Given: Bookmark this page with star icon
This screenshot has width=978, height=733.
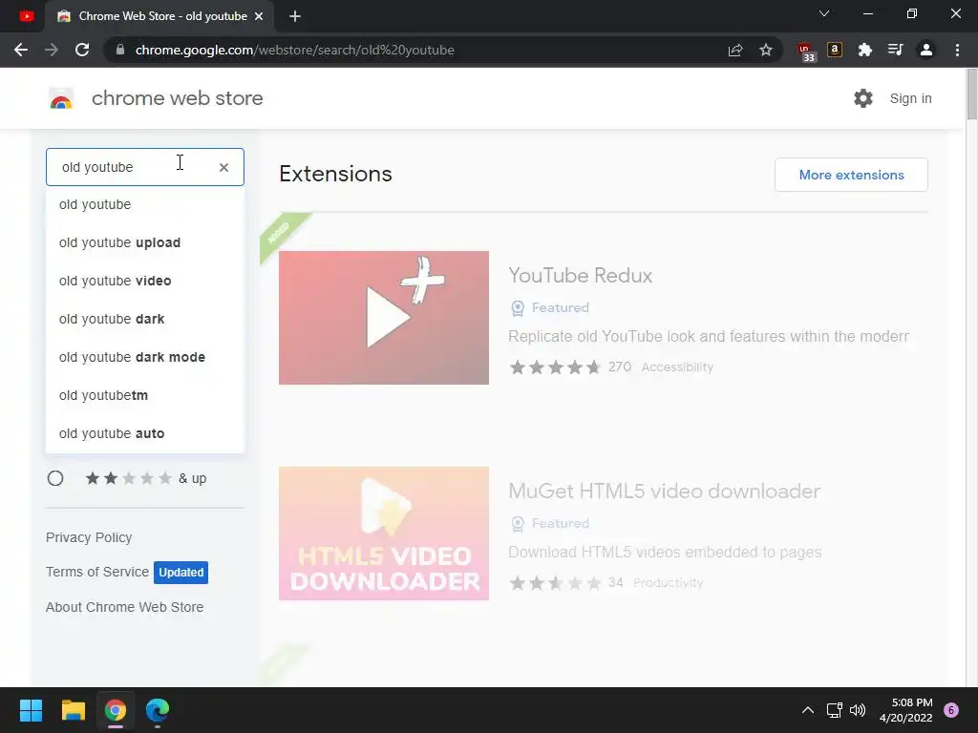Looking at the screenshot, I should coord(766,50).
